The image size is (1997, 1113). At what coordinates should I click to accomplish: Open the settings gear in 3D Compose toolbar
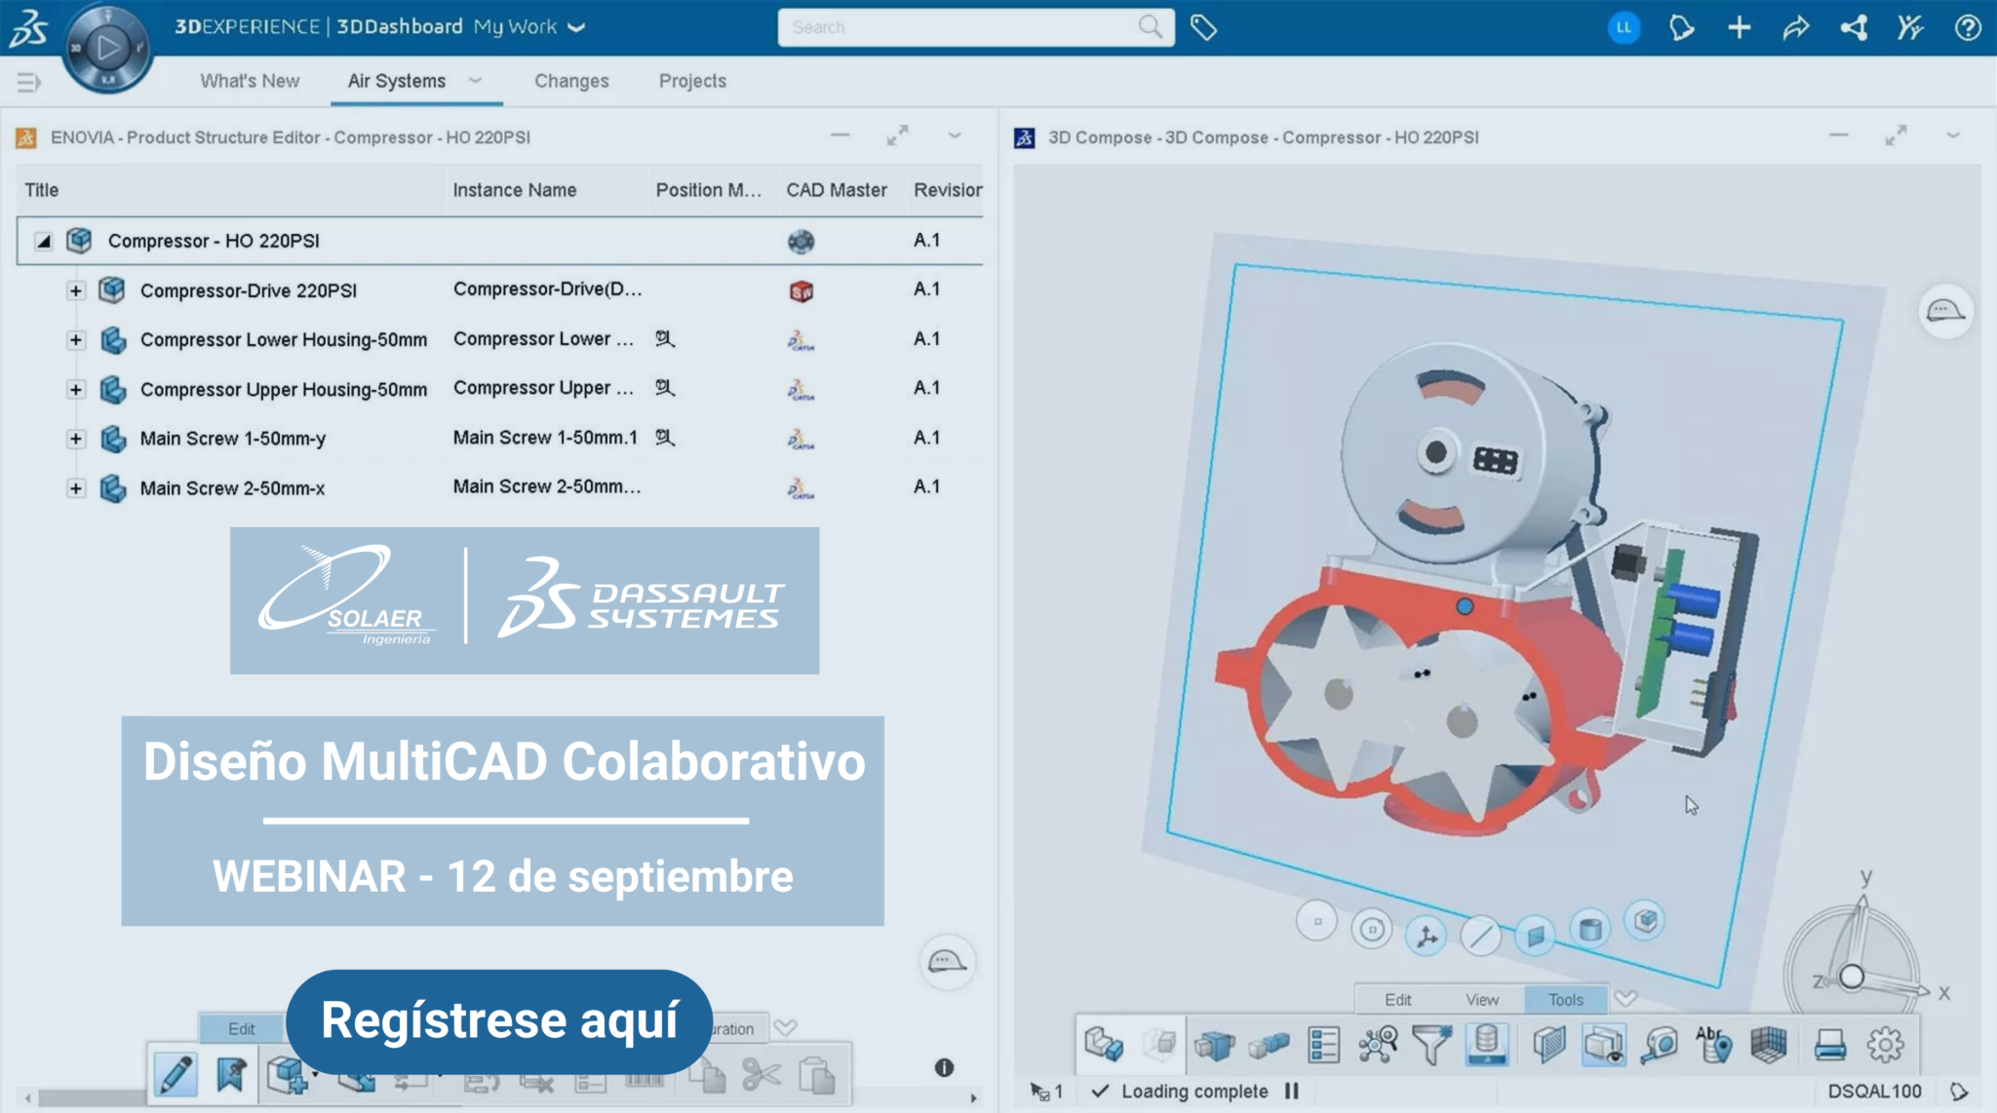[1884, 1044]
